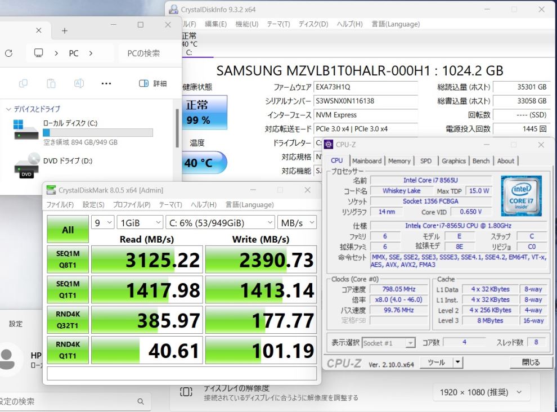Run the RND4K Q1T1 test
This screenshot has width=557, height=412.
[x=68, y=350]
